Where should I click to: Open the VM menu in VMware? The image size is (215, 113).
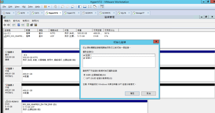coord(23,6)
